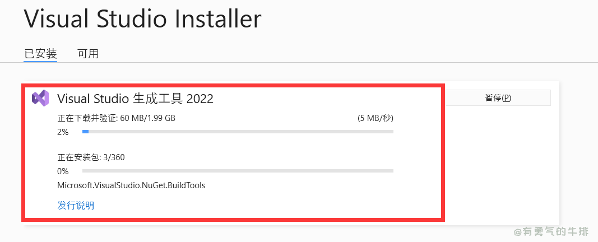Switch to the 已安装 tab

click(40, 54)
